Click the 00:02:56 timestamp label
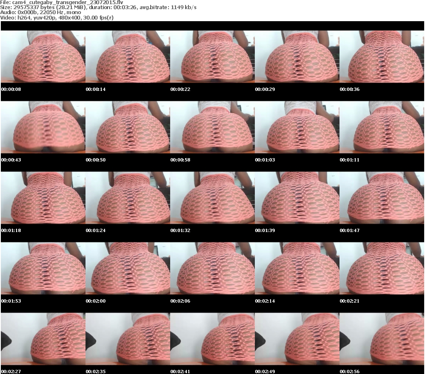 pos(349,371)
